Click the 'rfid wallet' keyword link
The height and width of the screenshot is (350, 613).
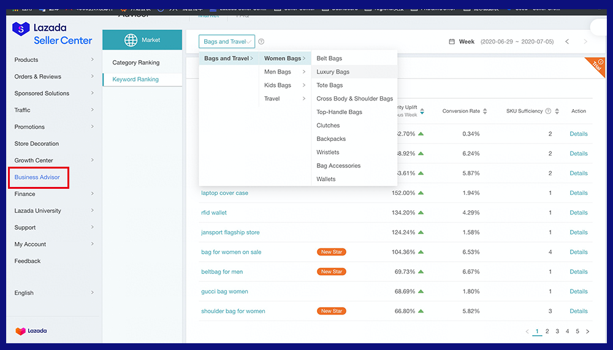[214, 213]
